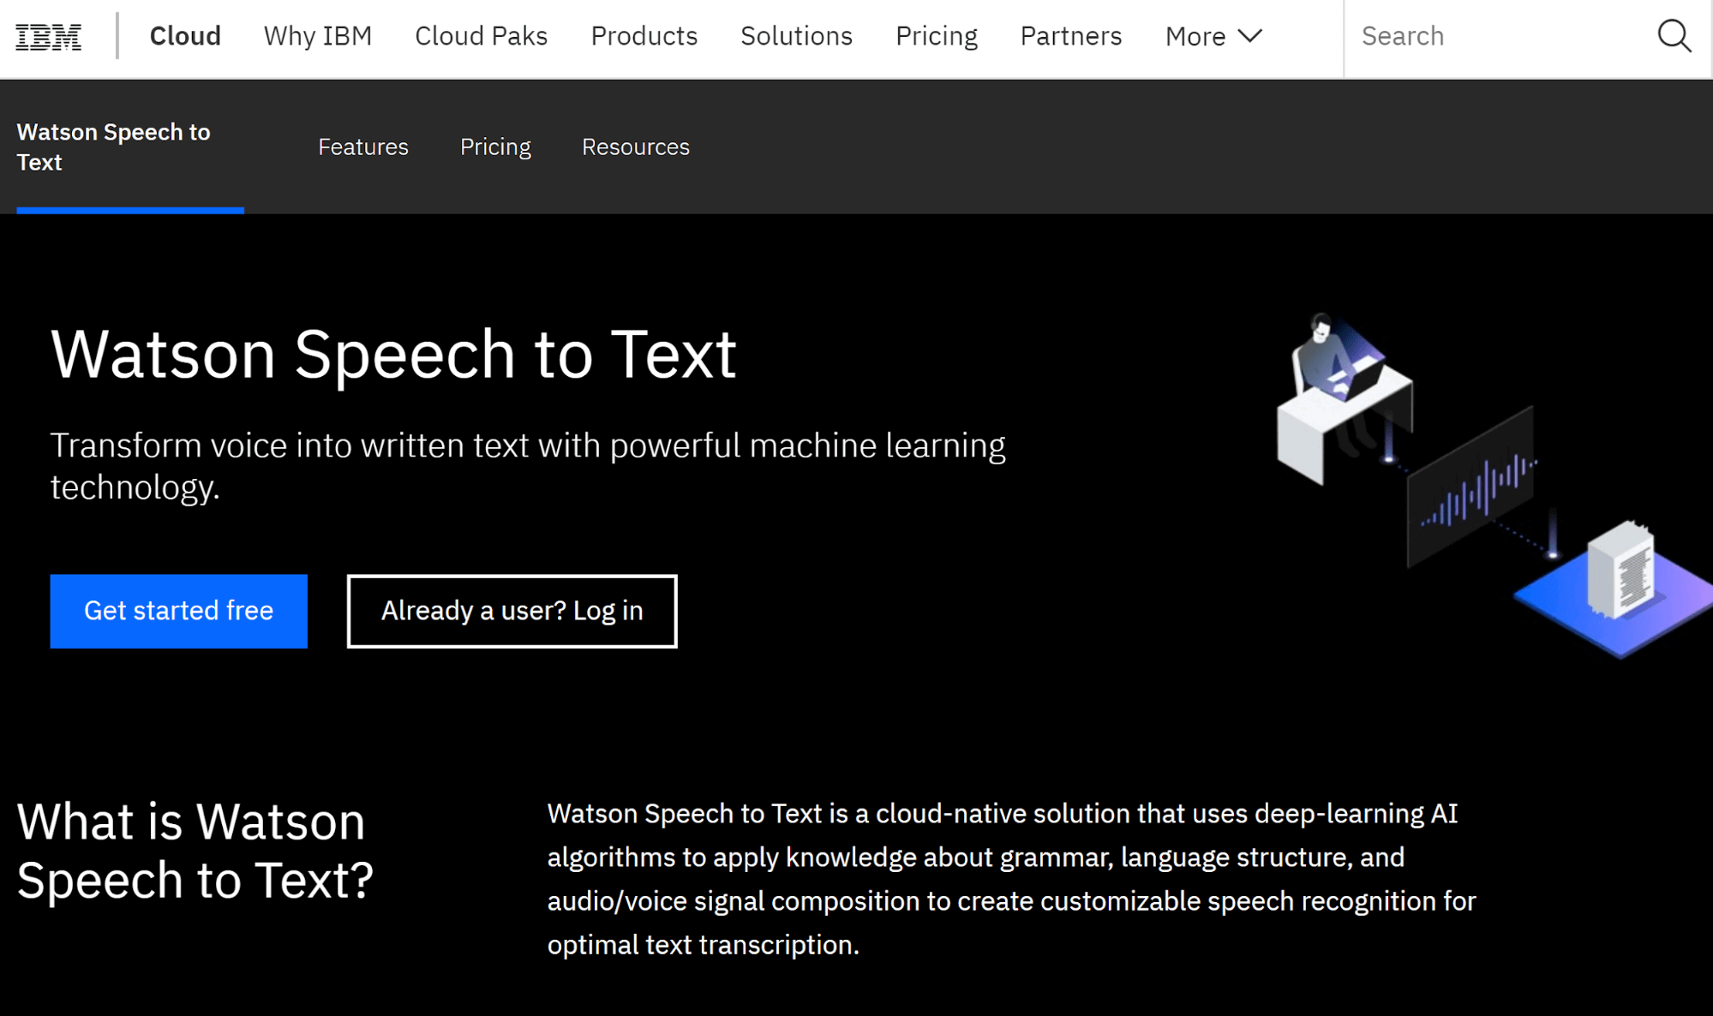The height and width of the screenshot is (1016, 1713).
Task: Select the Watson Speech to Text tab
Action: point(130,147)
